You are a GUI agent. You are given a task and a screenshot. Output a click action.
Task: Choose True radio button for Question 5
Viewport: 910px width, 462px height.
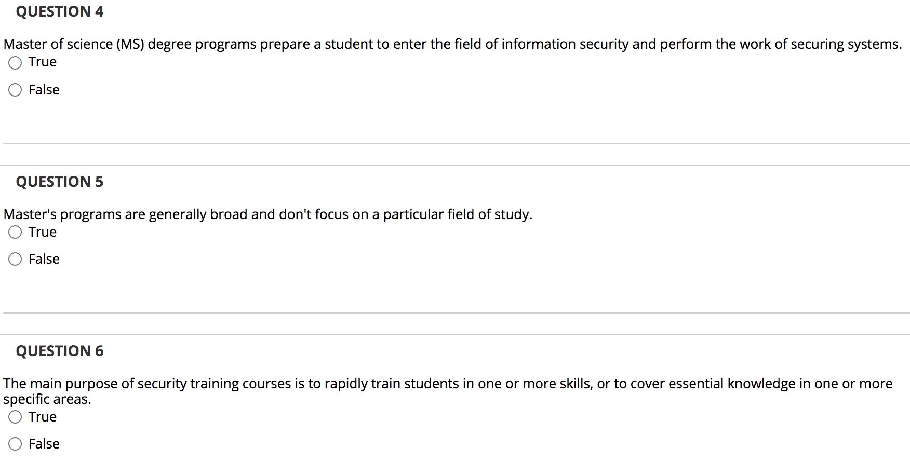15,232
